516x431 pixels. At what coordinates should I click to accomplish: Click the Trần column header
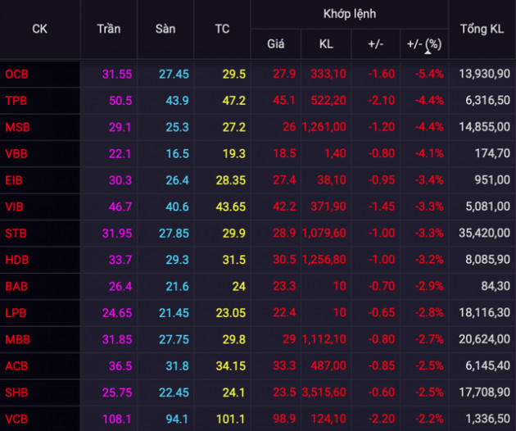[109, 29]
